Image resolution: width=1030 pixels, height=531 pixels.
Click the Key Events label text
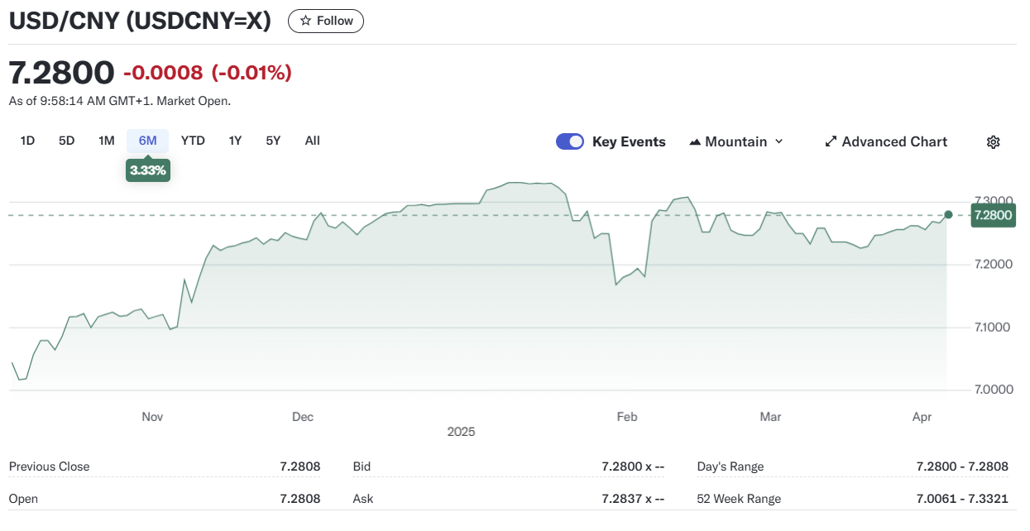[x=629, y=142]
